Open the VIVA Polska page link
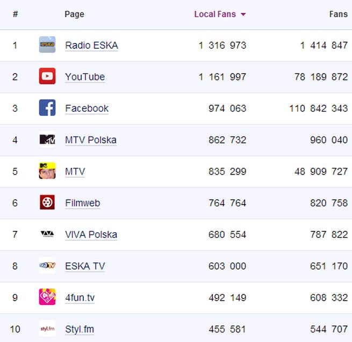This screenshot has width=352, height=342. [x=91, y=235]
